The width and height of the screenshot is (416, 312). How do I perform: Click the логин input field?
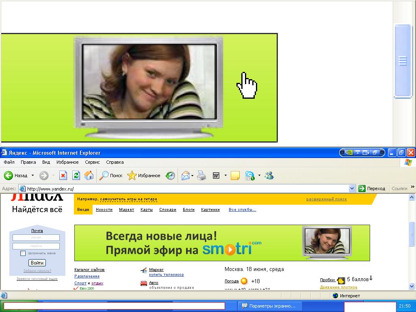point(36,237)
